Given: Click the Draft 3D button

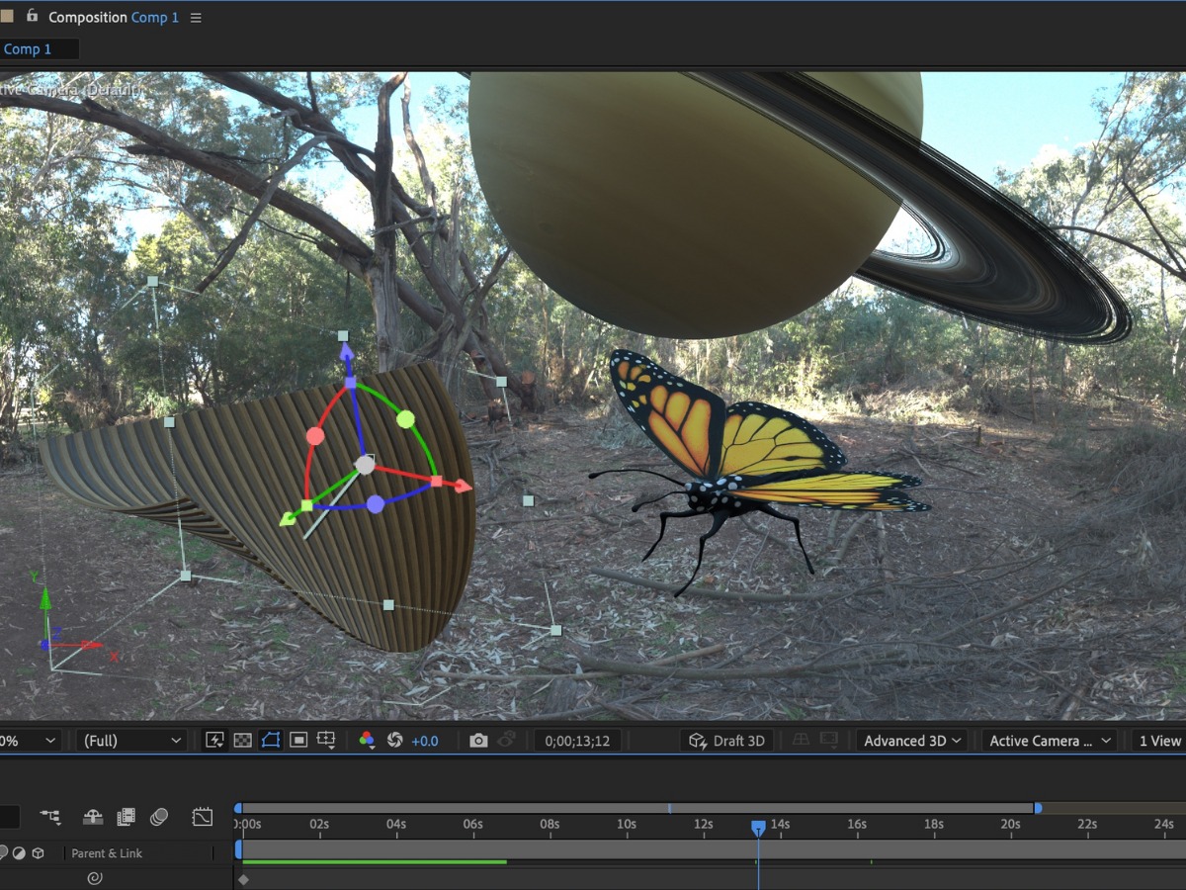Looking at the screenshot, I should (x=727, y=741).
